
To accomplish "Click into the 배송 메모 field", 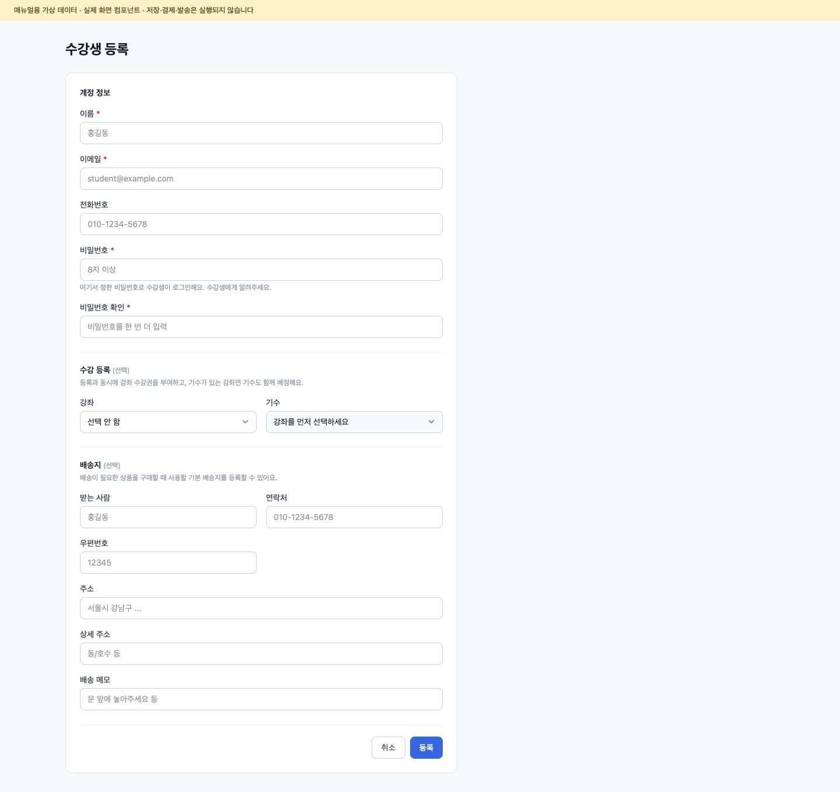I will point(261,699).
